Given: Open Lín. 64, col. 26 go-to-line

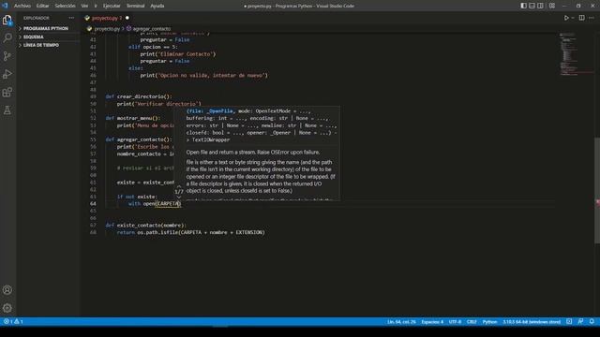Looking at the screenshot, I should [401, 322].
